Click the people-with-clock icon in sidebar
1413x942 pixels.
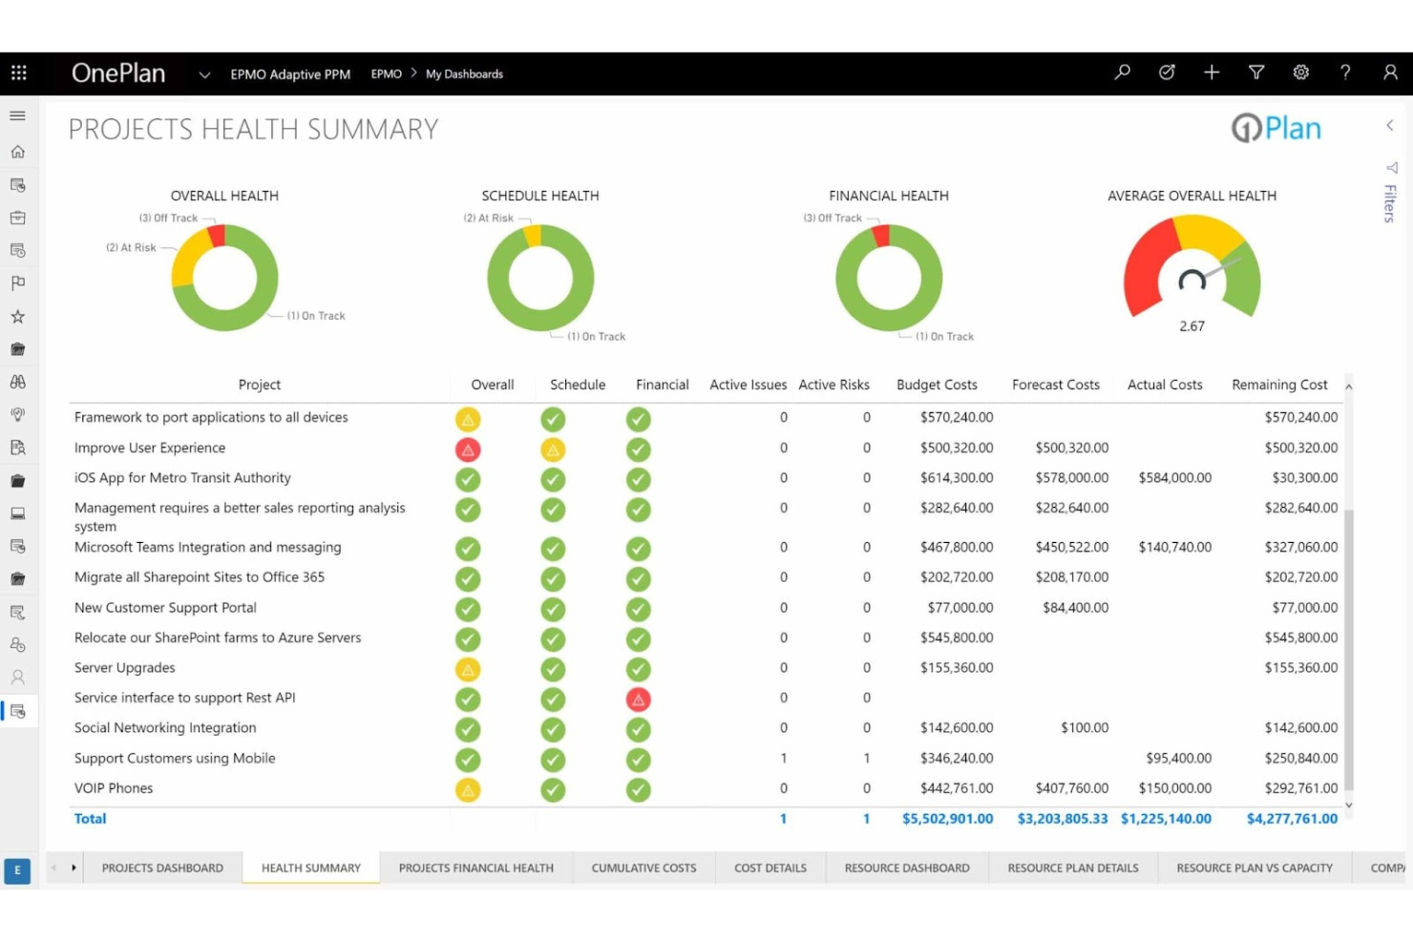click(17, 645)
